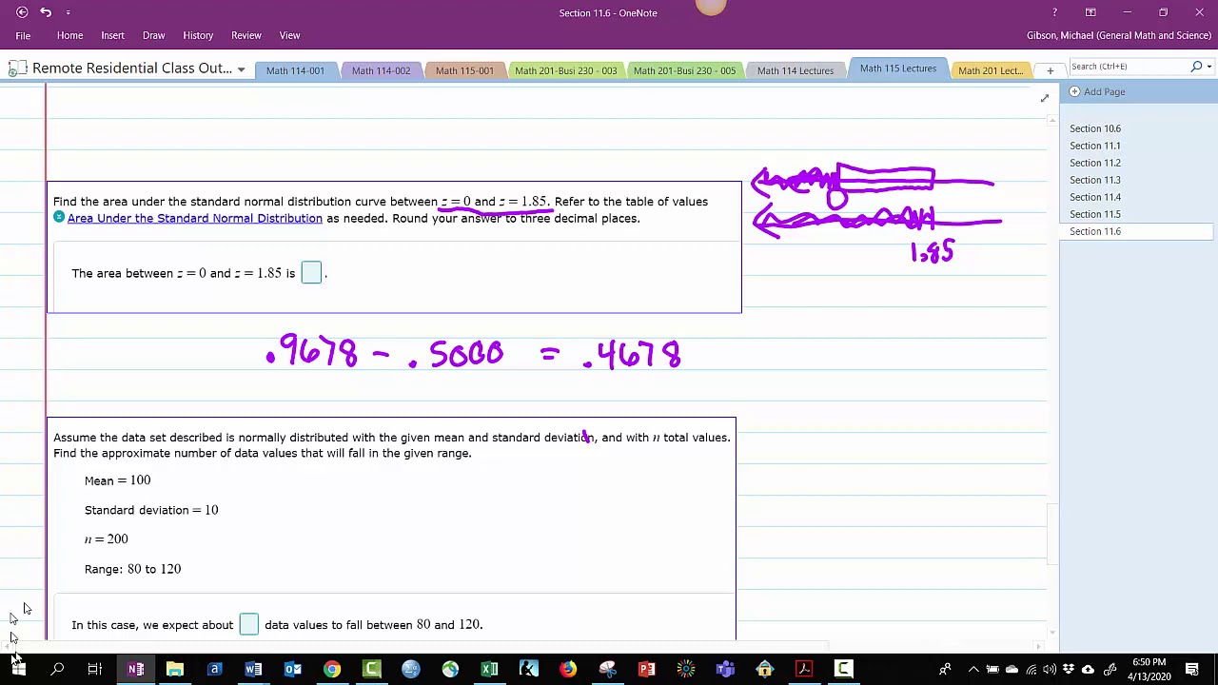1218x685 pixels.
Task: Switch to the Math 114 Lectures tab
Action: [x=796, y=70]
